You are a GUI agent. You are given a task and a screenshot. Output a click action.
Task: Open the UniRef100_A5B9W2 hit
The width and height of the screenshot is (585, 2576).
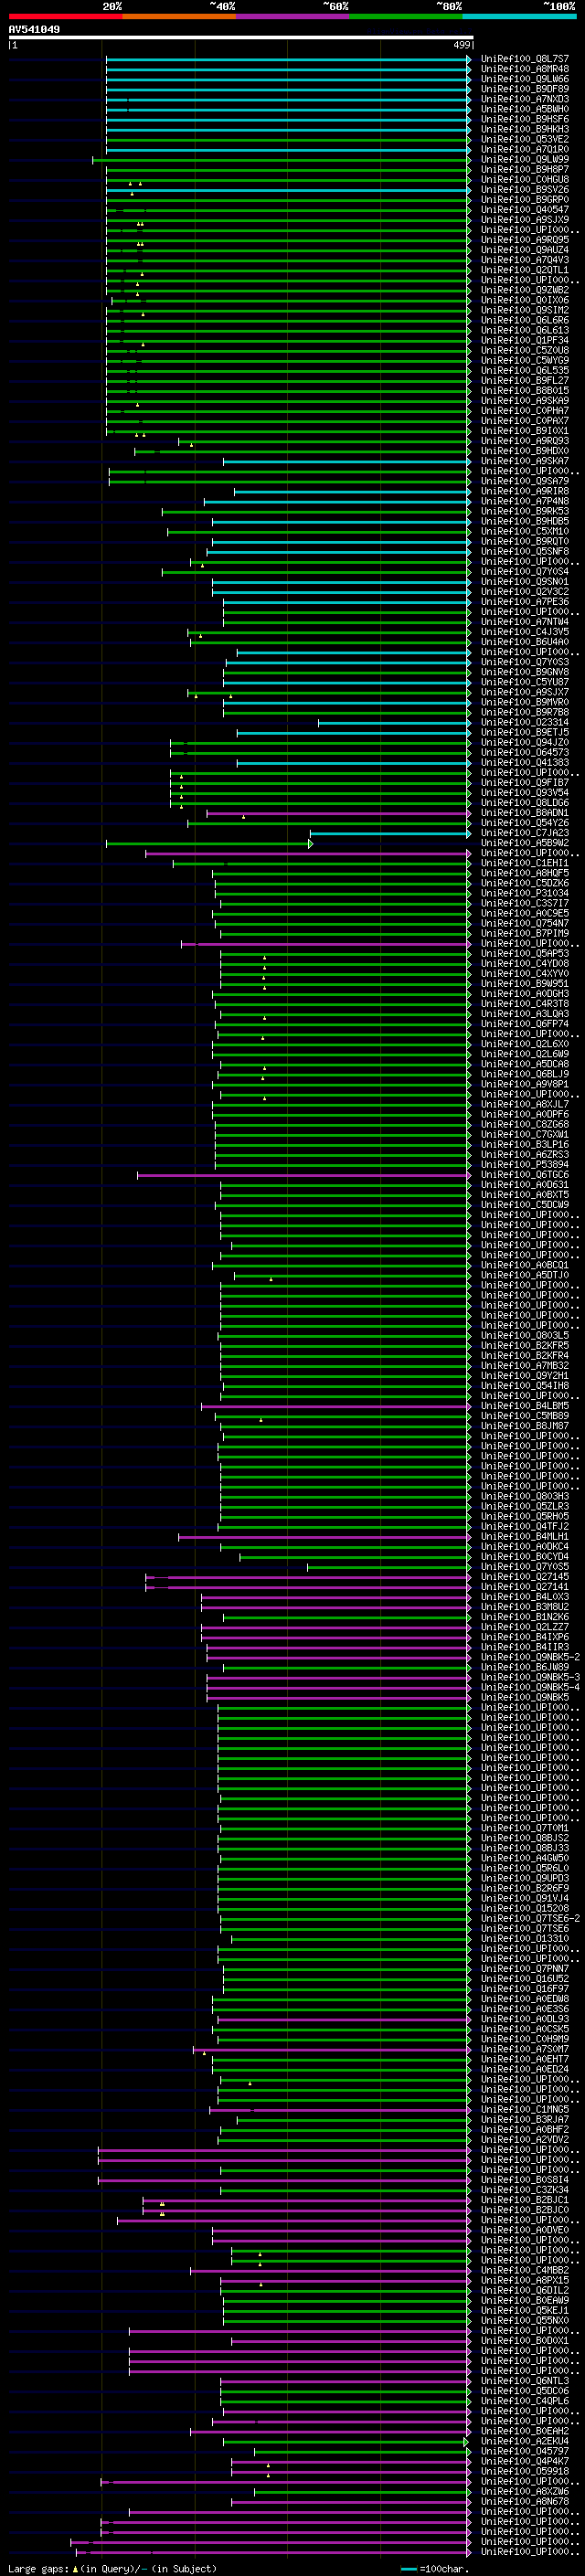pyautogui.click(x=524, y=843)
